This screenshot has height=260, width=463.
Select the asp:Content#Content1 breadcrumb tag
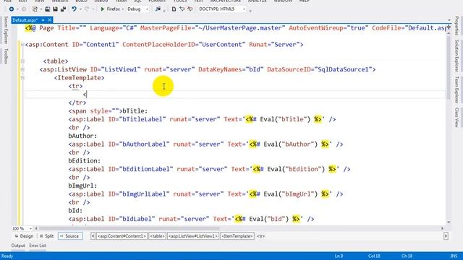pyautogui.click(x=122, y=236)
